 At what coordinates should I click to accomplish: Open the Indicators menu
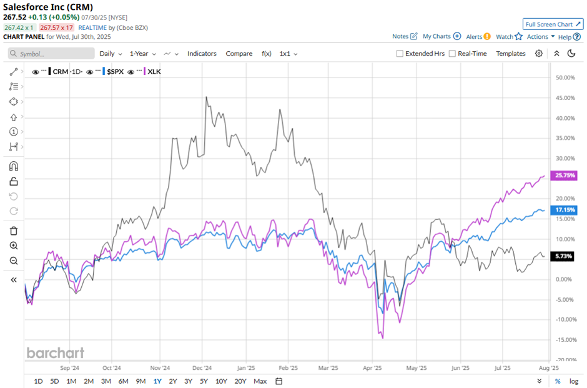(x=202, y=54)
